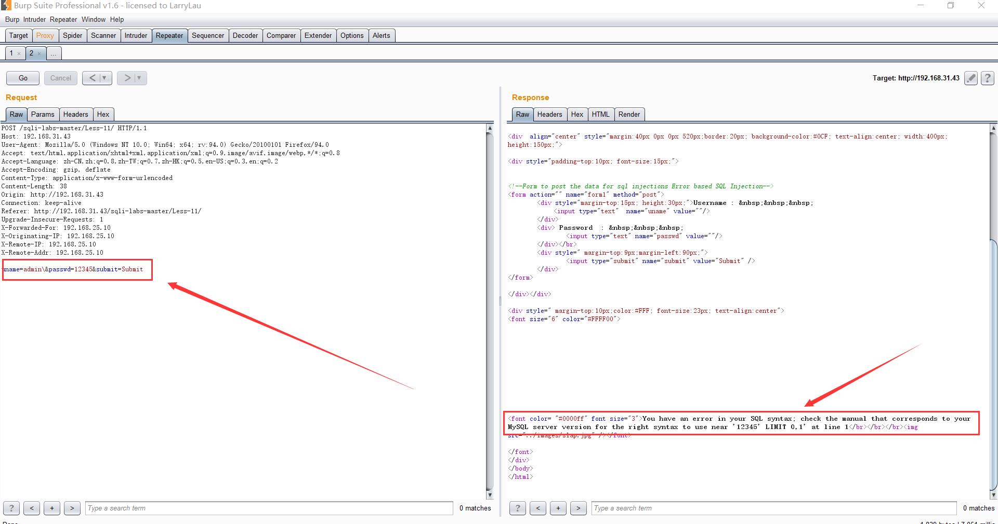
Task: Switch to the Target tool tab
Action: (18, 35)
